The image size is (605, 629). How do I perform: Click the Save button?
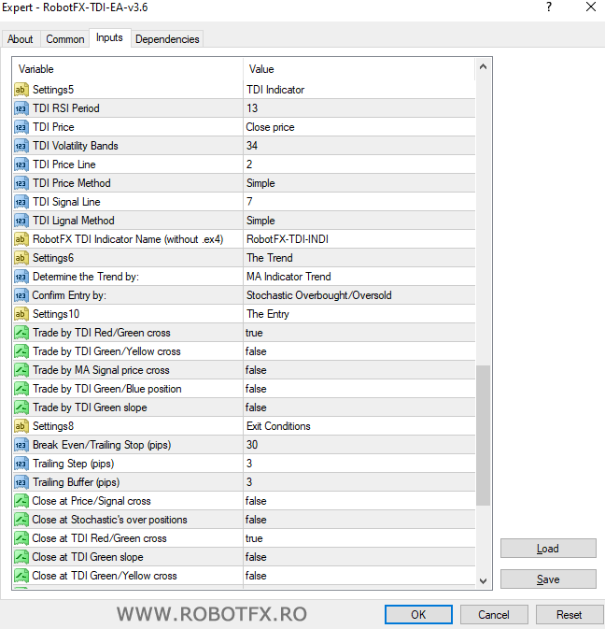click(548, 579)
